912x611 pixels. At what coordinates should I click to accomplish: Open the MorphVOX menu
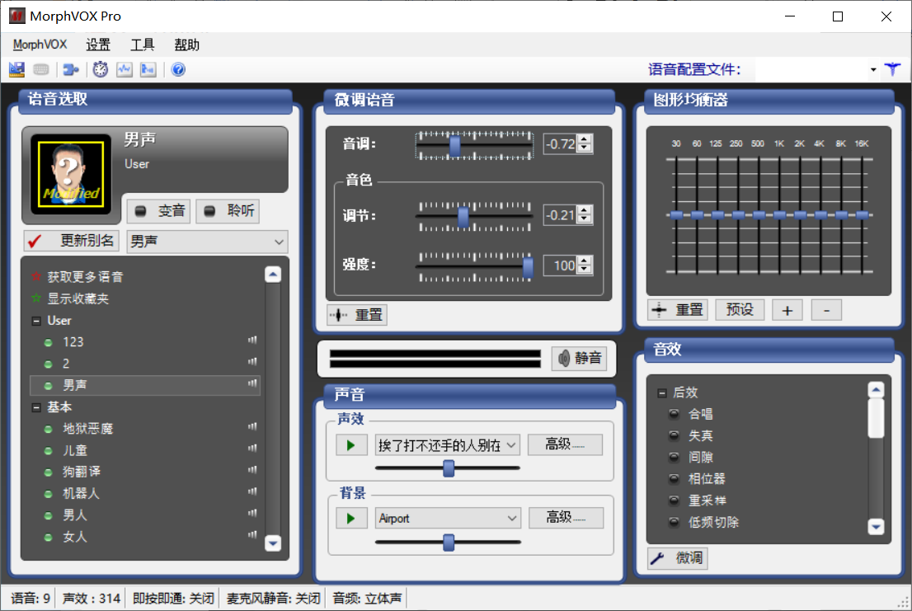pyautogui.click(x=40, y=45)
